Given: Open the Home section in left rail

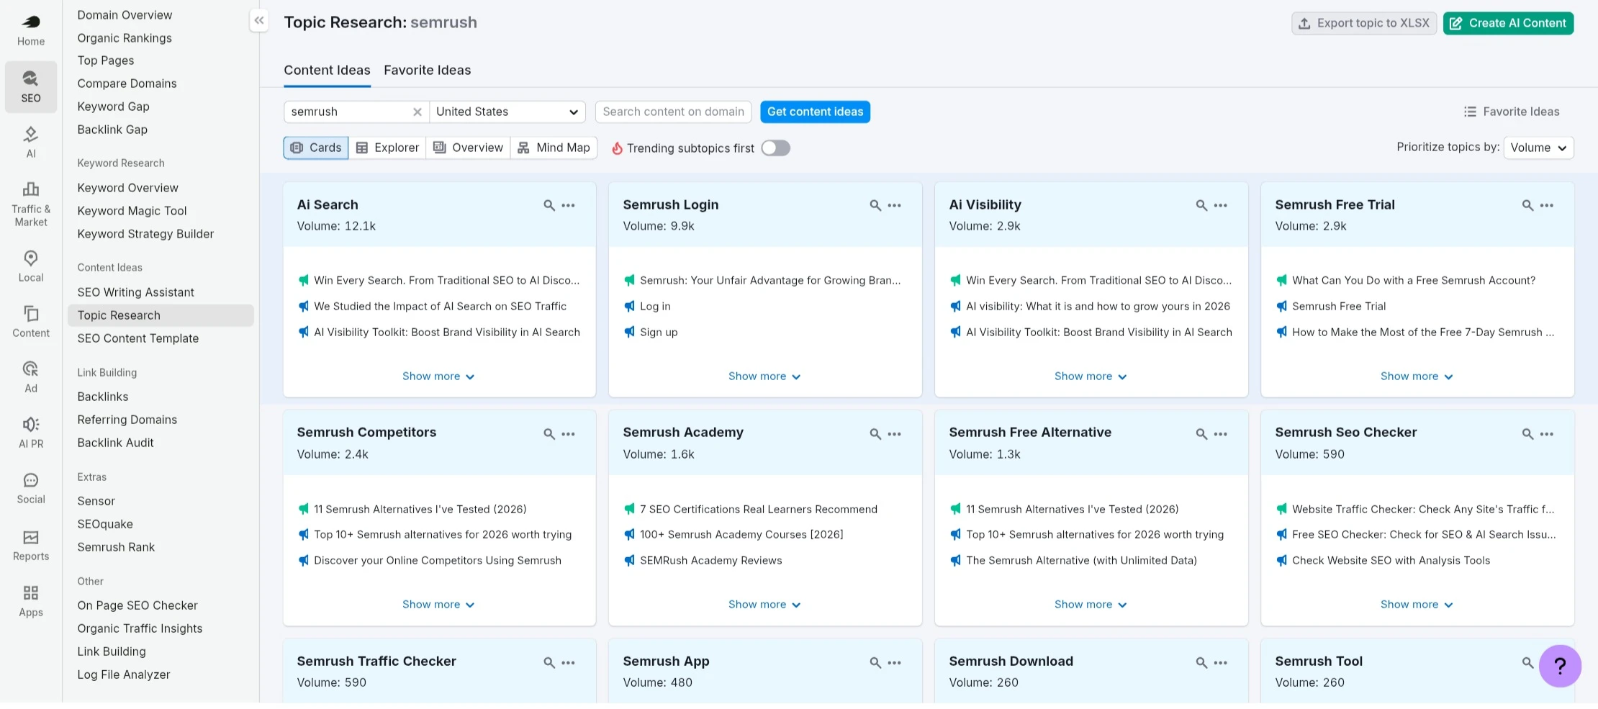Looking at the screenshot, I should 31,31.
